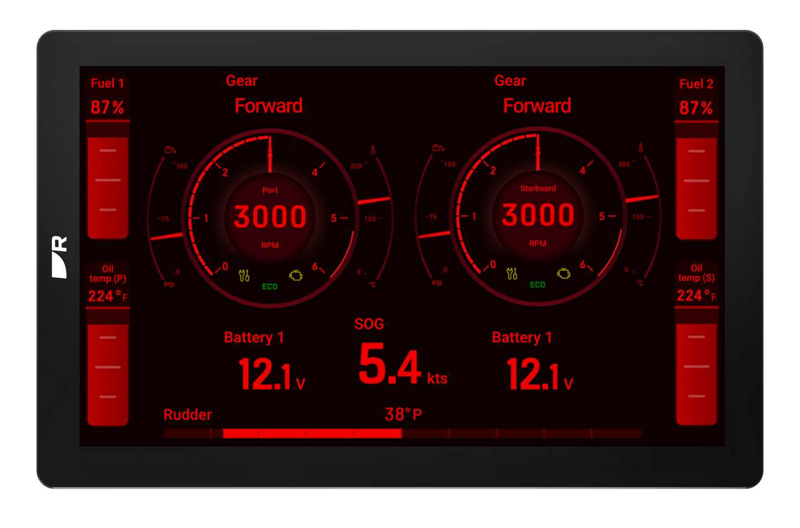Tap the right Battery 1 12.1 V reading

point(540,374)
